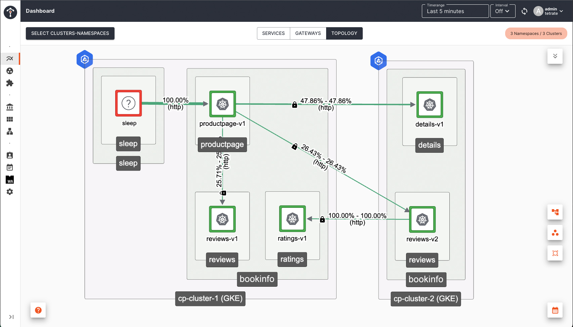The height and width of the screenshot is (327, 573).
Task: Click the admin avatar circle
Action: tap(538, 11)
